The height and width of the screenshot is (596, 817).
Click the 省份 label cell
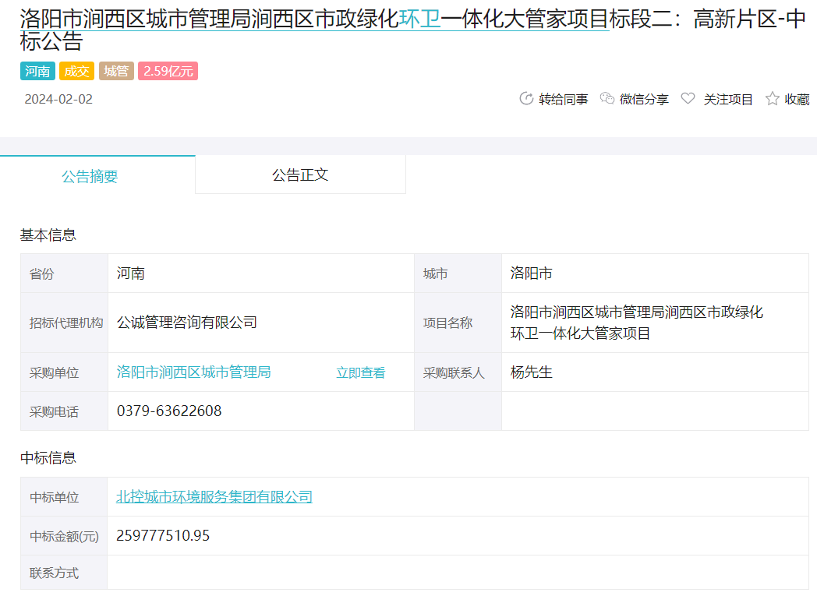pos(64,273)
